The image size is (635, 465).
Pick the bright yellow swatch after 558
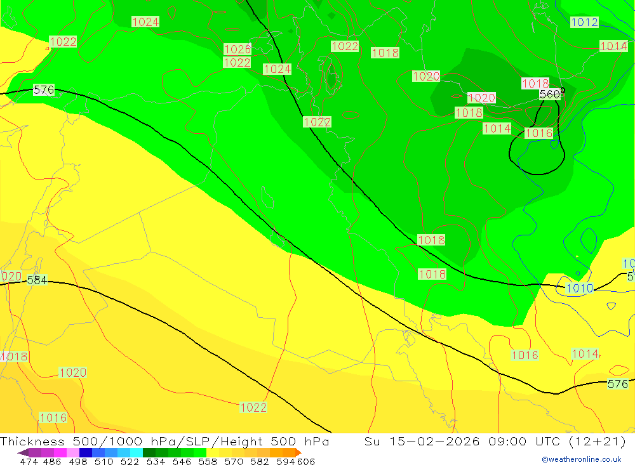point(213,453)
